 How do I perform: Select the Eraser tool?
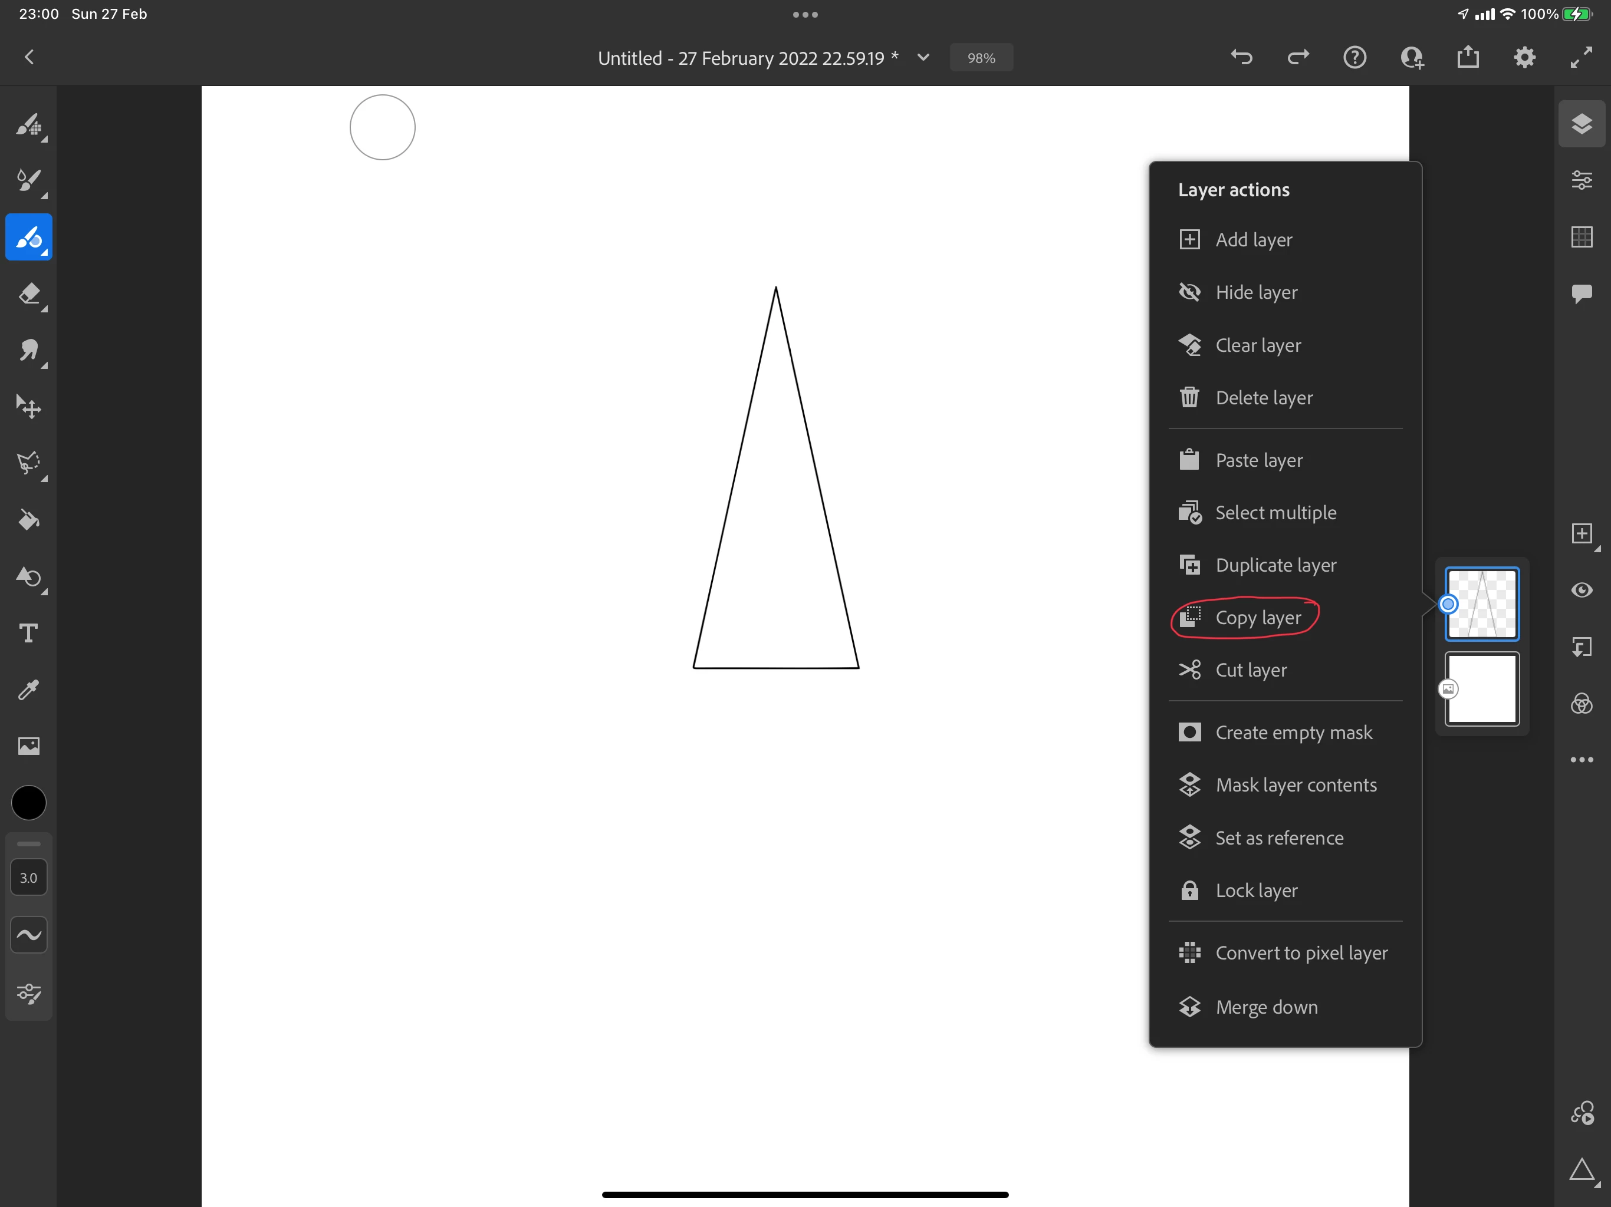[29, 294]
